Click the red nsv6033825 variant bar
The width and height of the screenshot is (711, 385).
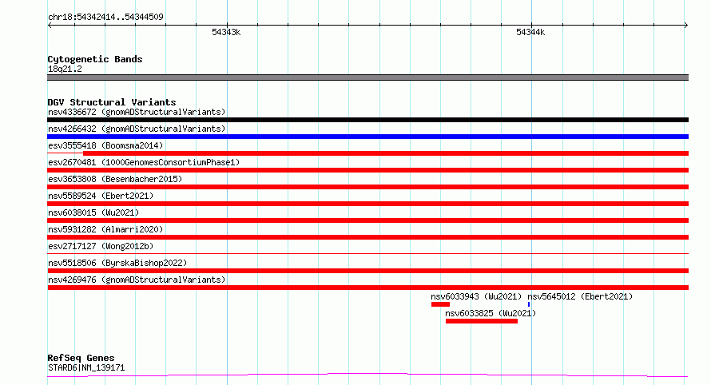(482, 321)
